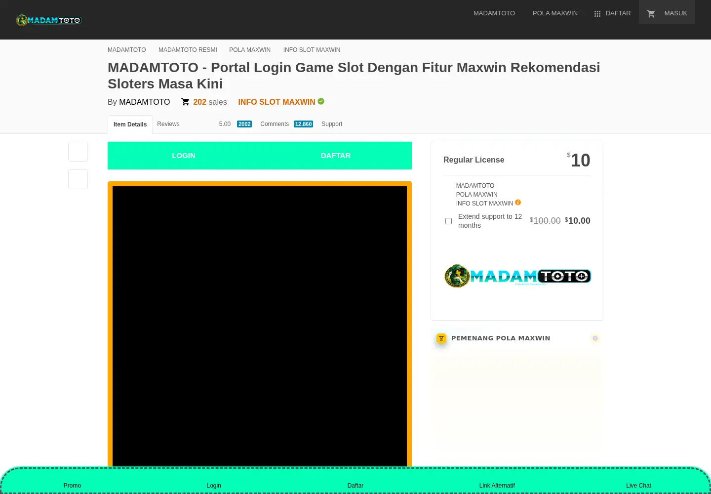This screenshot has height=494, width=711.
Task: Click the large MADAMTOTO logo in license panel
Action: click(x=517, y=276)
